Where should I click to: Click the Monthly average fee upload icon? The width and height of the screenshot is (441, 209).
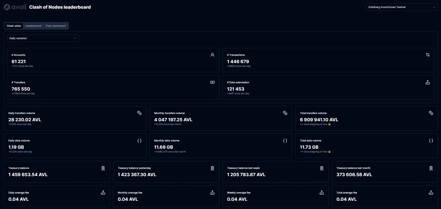(x=212, y=192)
